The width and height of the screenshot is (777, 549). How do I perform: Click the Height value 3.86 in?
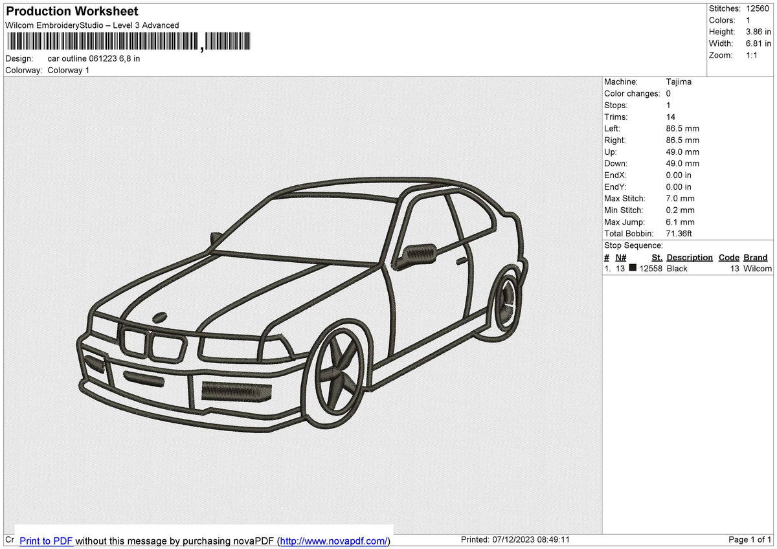click(758, 32)
